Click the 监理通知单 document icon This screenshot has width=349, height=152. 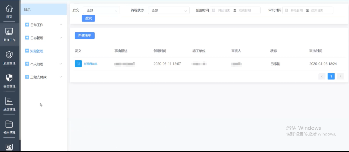coord(78,64)
